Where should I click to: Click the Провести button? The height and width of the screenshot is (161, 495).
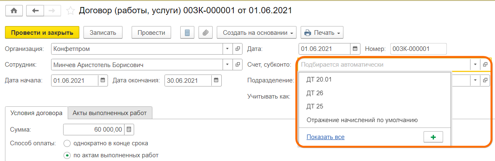coord(152,33)
